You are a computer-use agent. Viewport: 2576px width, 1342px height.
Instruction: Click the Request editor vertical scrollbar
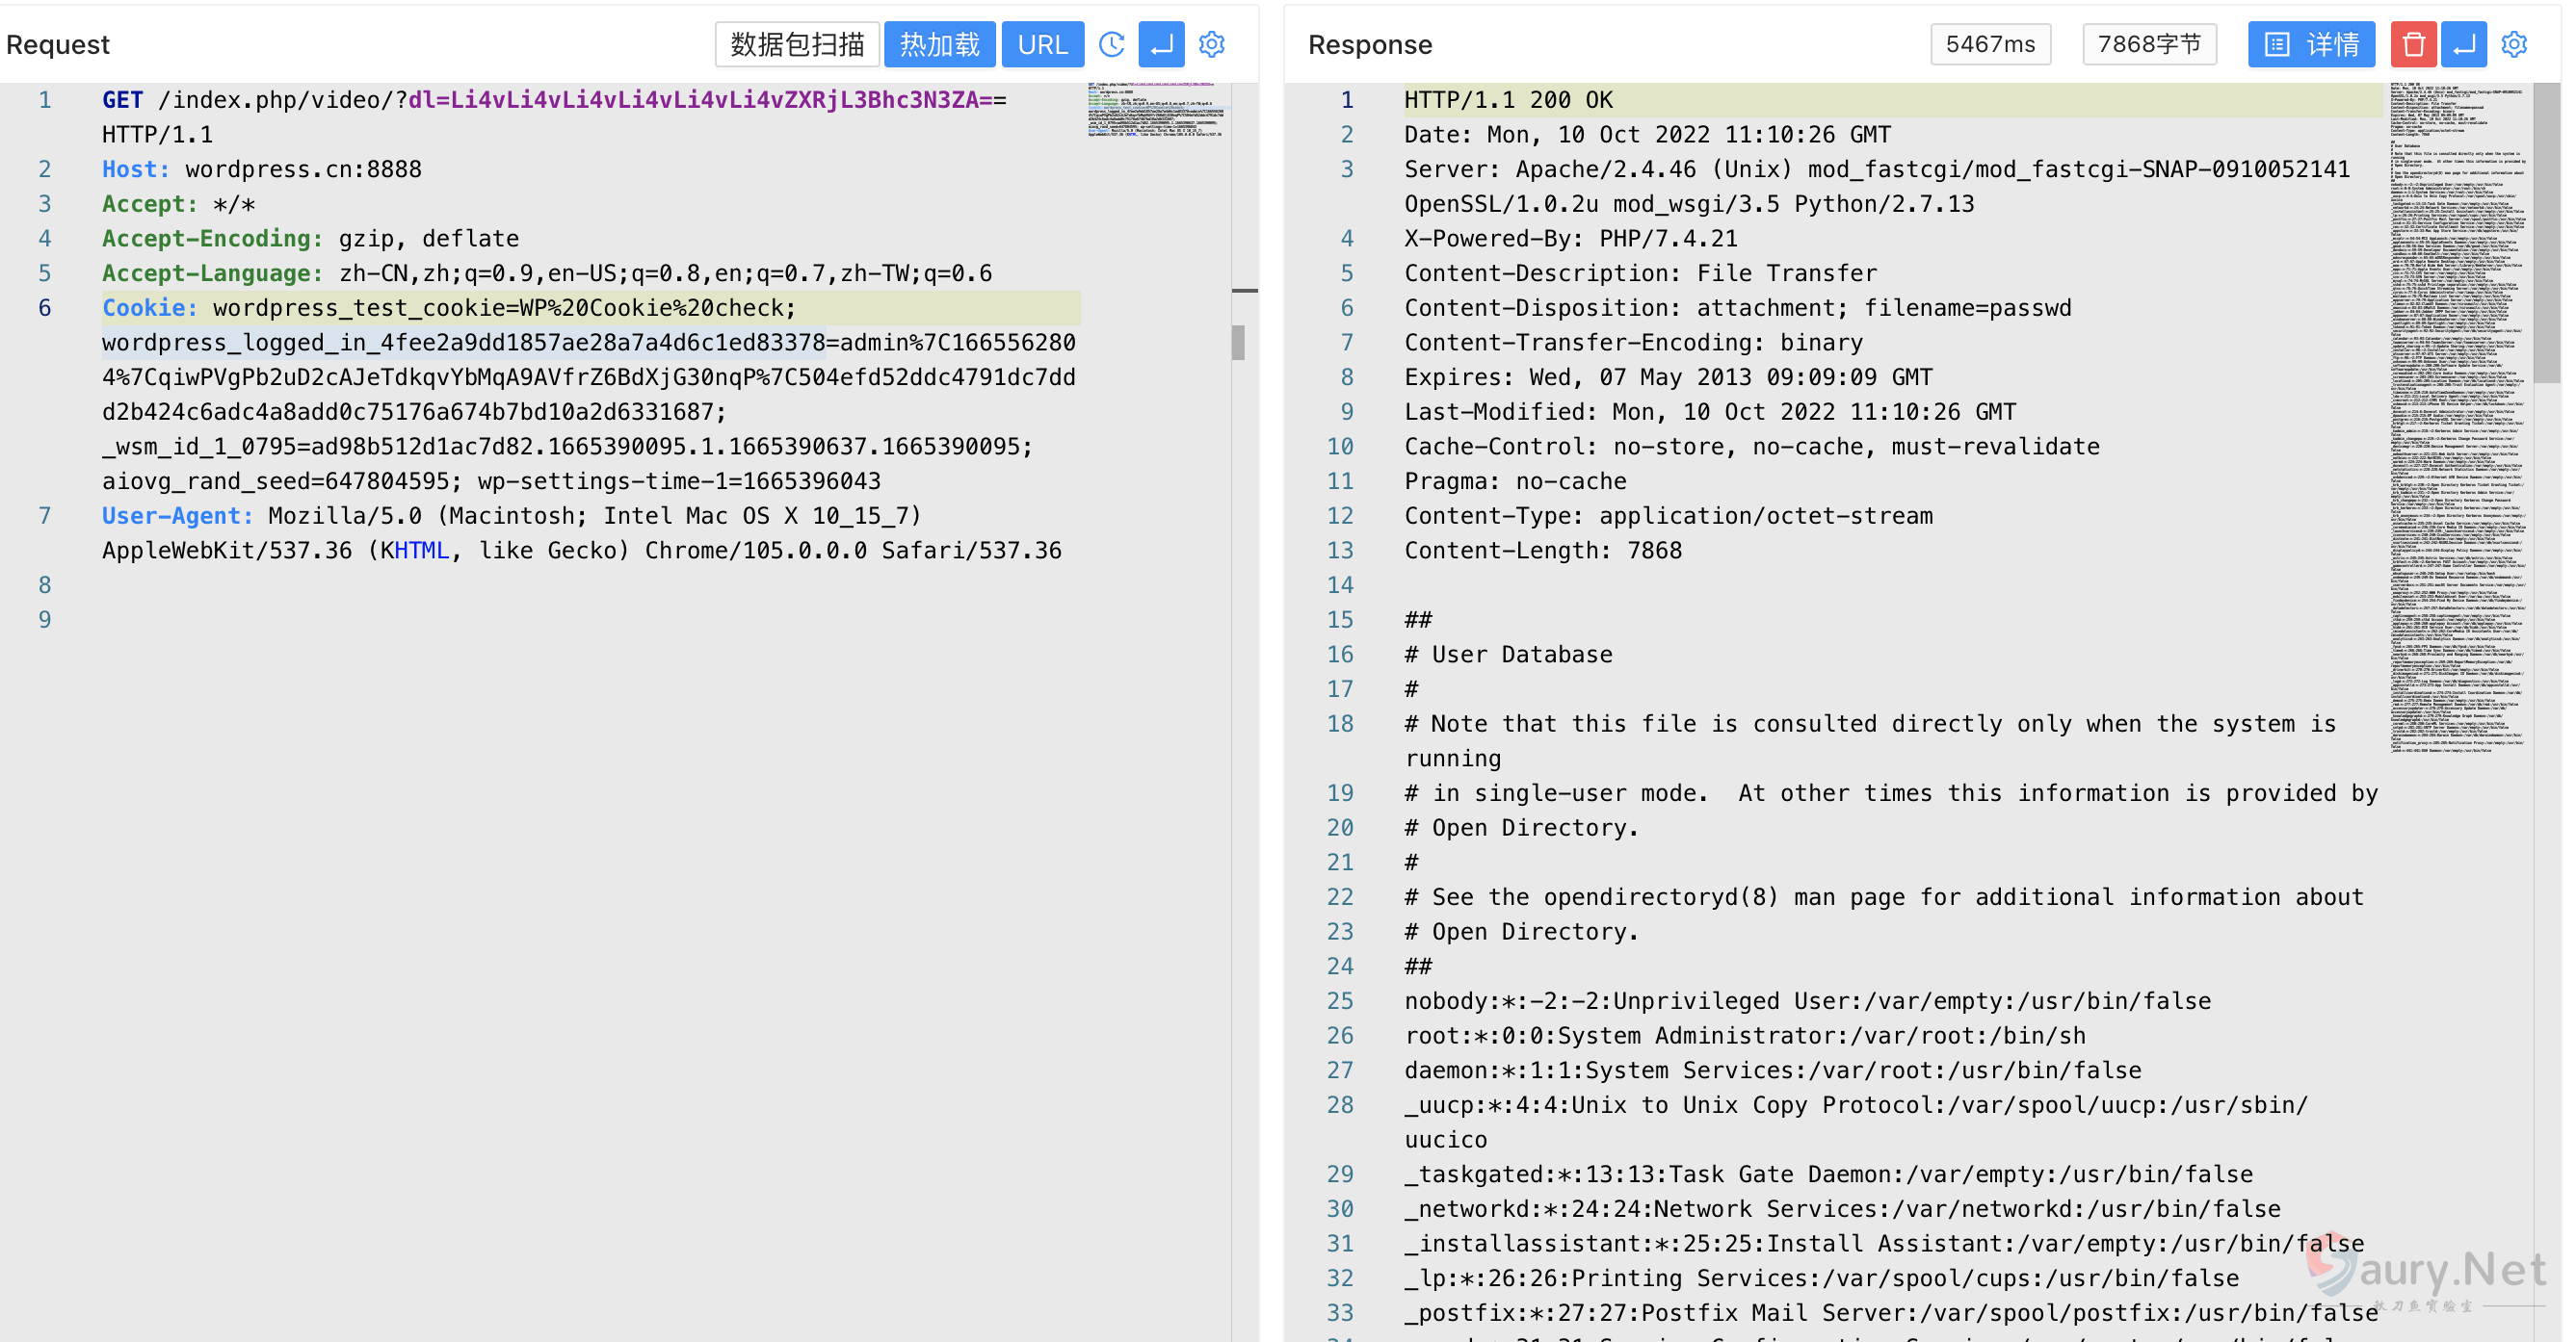pos(1239,343)
